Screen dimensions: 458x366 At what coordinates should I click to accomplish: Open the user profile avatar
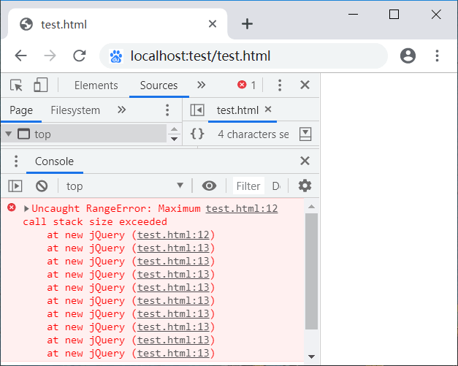click(408, 56)
